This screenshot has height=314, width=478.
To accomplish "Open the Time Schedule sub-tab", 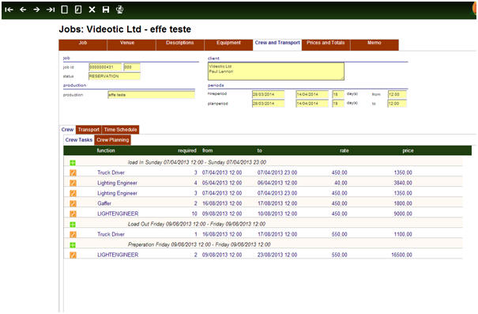I will pos(120,130).
